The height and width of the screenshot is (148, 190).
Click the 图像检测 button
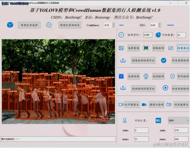coord(158,48)
